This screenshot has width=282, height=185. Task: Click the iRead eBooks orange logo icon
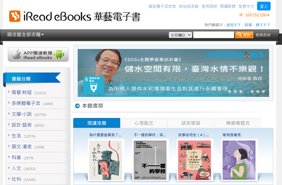15,16
